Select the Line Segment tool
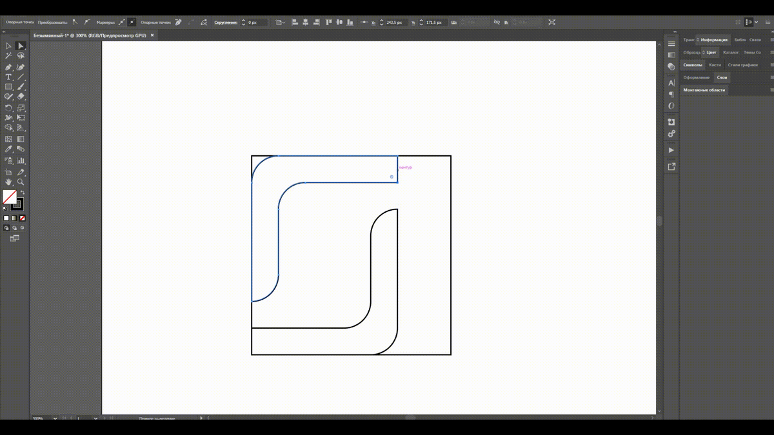Image resolution: width=774 pixels, height=435 pixels. tap(21, 77)
